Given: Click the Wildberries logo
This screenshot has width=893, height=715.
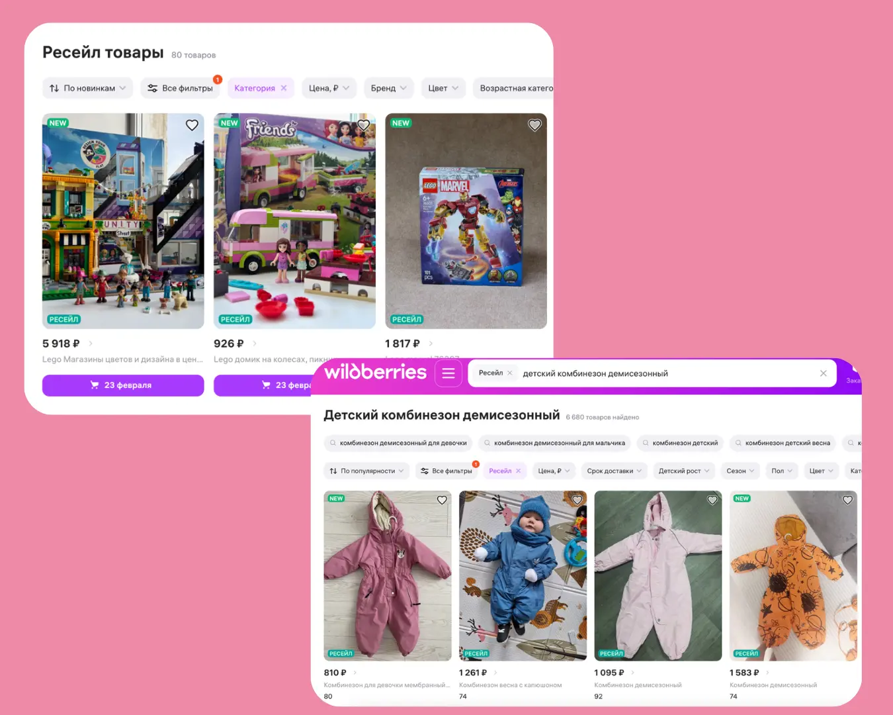Looking at the screenshot, I should click(x=375, y=372).
